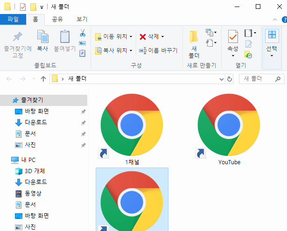Click the 새 폴더 search box
Screen dimensions: 287x231
[261, 79]
